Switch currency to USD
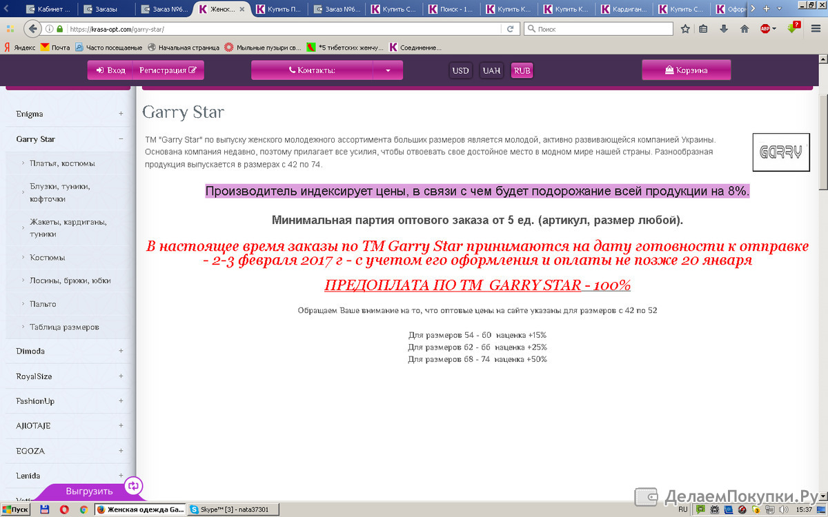 [x=460, y=70]
